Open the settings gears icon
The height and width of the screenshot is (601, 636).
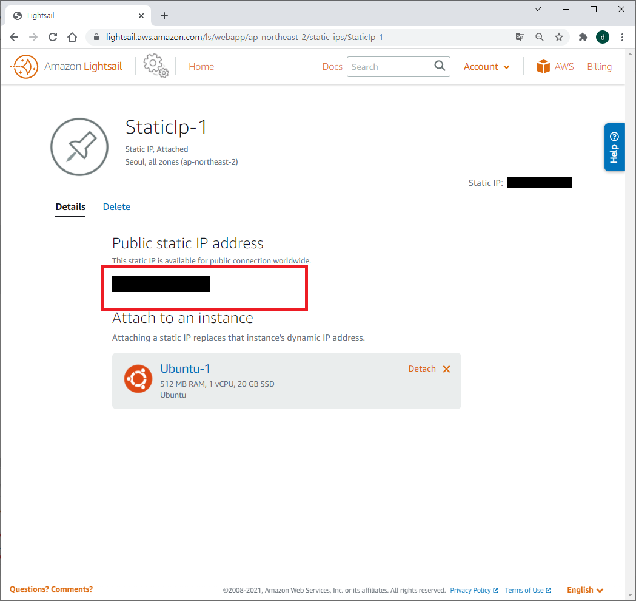tap(156, 66)
